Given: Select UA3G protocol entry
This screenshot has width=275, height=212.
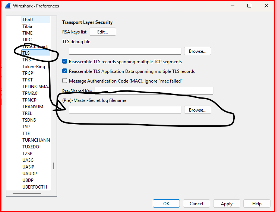Looking at the screenshot, I should coord(28,160).
